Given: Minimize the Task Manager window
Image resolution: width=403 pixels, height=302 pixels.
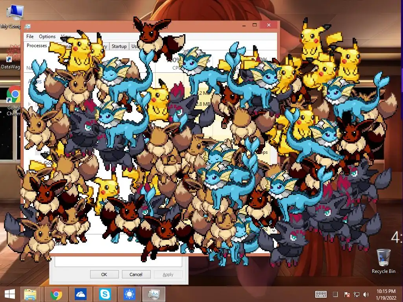Looking at the screenshot, I should (244, 25).
